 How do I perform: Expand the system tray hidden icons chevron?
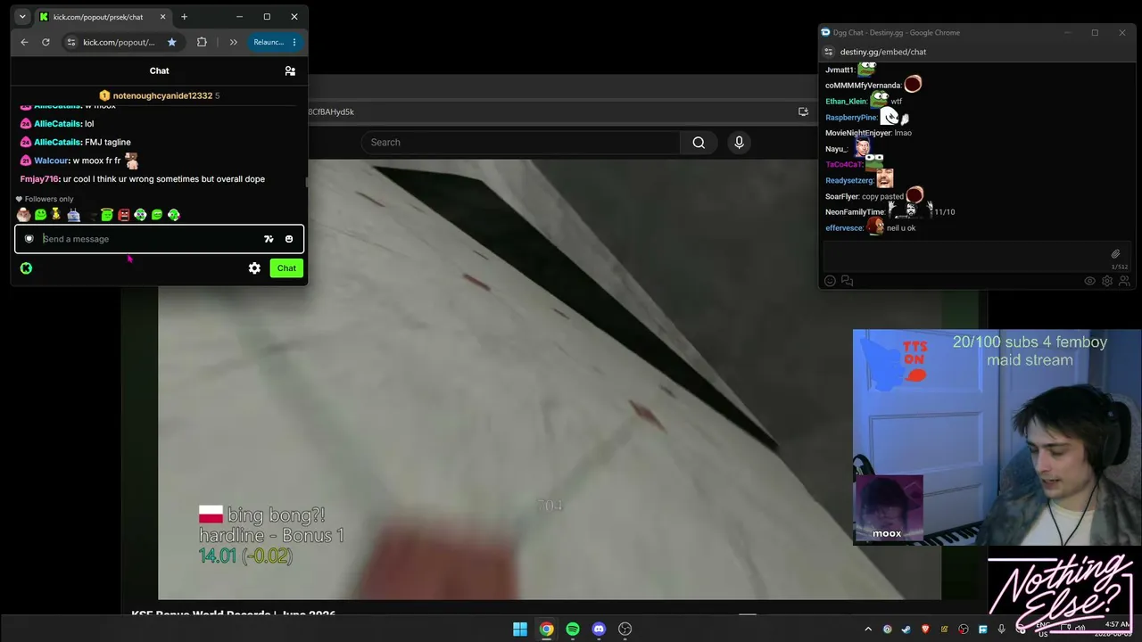(x=868, y=630)
